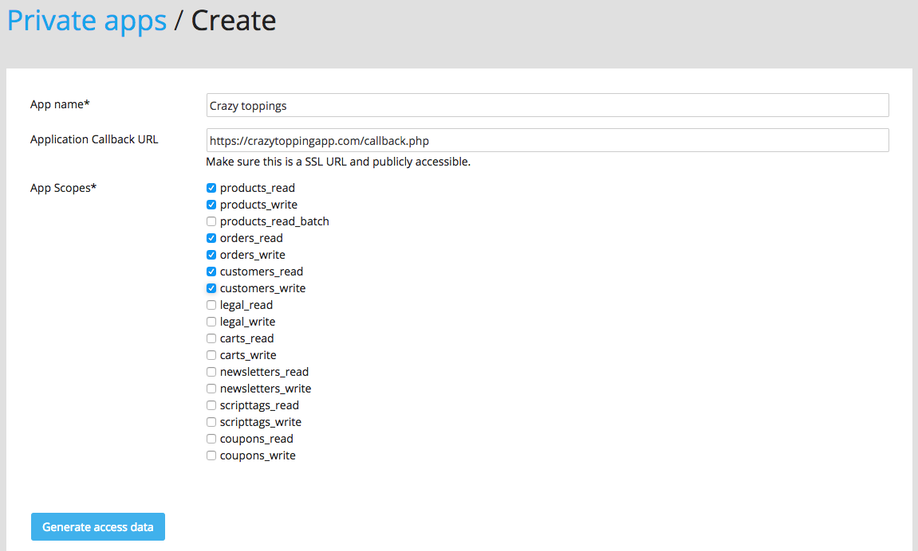Check scripttags_write scope
Viewport: 918px width, 551px height.
[211, 422]
